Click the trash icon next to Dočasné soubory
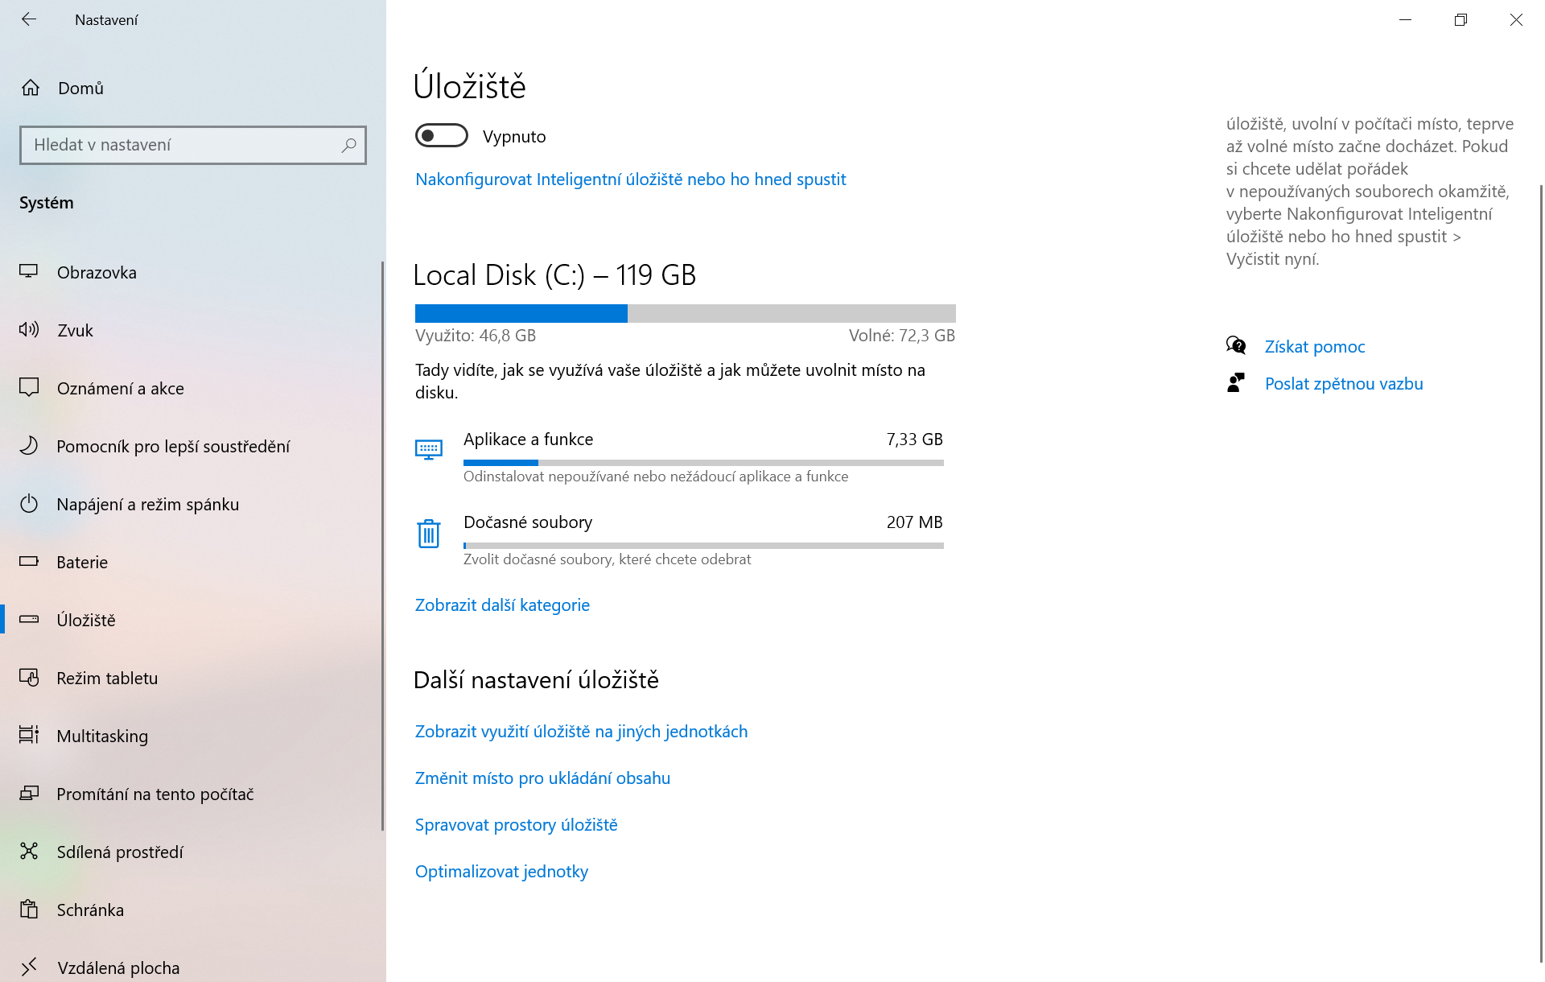The image size is (1545, 982). pos(429,533)
